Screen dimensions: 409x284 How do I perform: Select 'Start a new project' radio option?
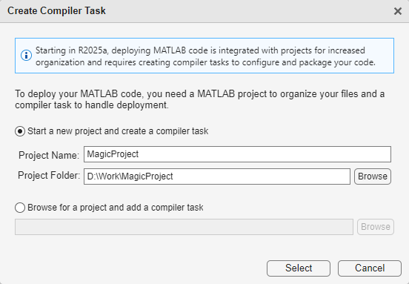[x=20, y=131]
